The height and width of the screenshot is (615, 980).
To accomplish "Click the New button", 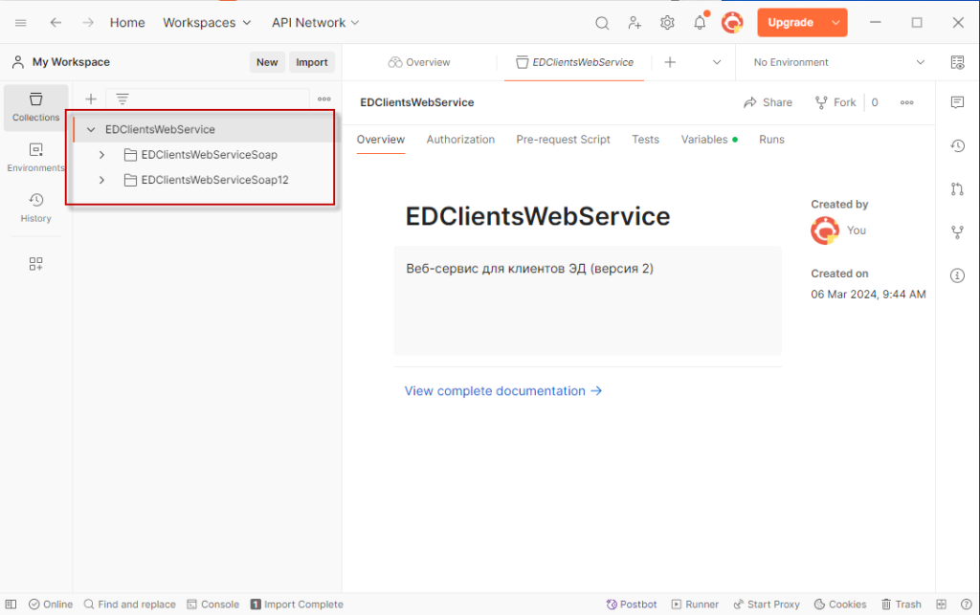I will click(267, 62).
